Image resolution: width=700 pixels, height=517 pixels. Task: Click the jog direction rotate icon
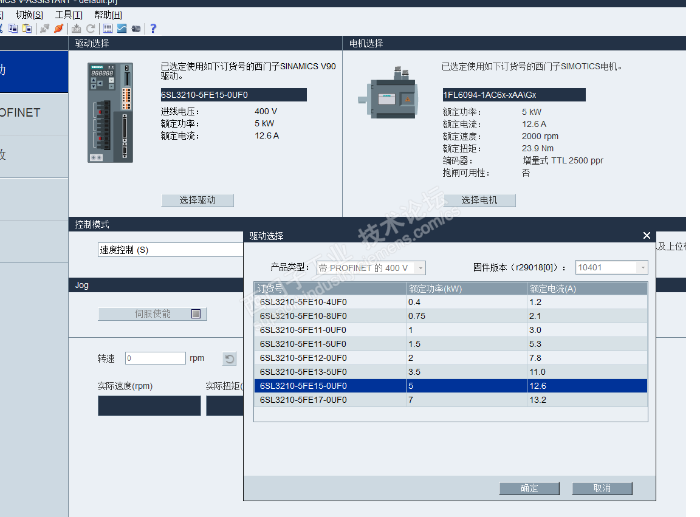[230, 358]
